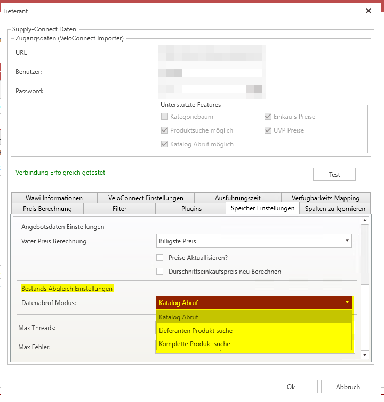The image size is (384, 402).
Task: Switch to the Plugins tab
Action: click(191, 208)
